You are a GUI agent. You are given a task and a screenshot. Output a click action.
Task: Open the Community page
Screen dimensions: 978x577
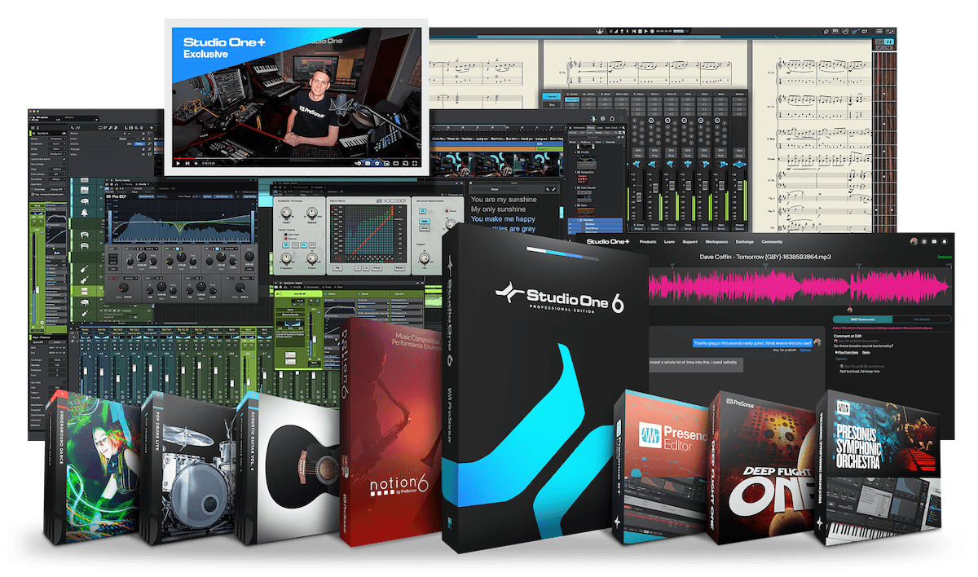click(772, 242)
